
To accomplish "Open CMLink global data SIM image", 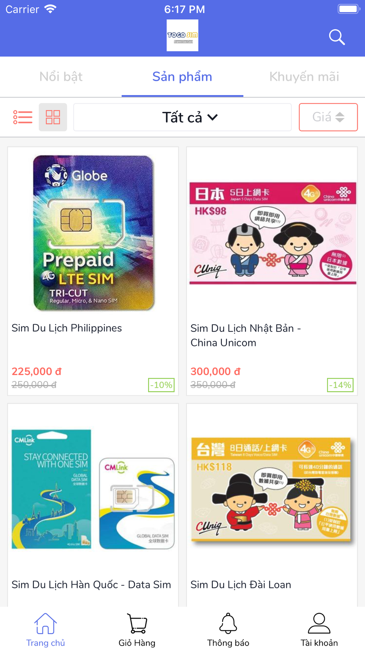I will (93, 489).
